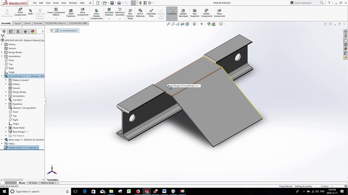The width and height of the screenshot is (348, 195).
Task: Open the Reference Geometry tool
Action: [120, 12]
